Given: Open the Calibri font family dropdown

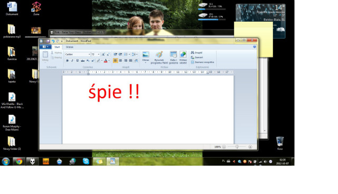Looking at the screenshot, I should (x=78, y=54).
